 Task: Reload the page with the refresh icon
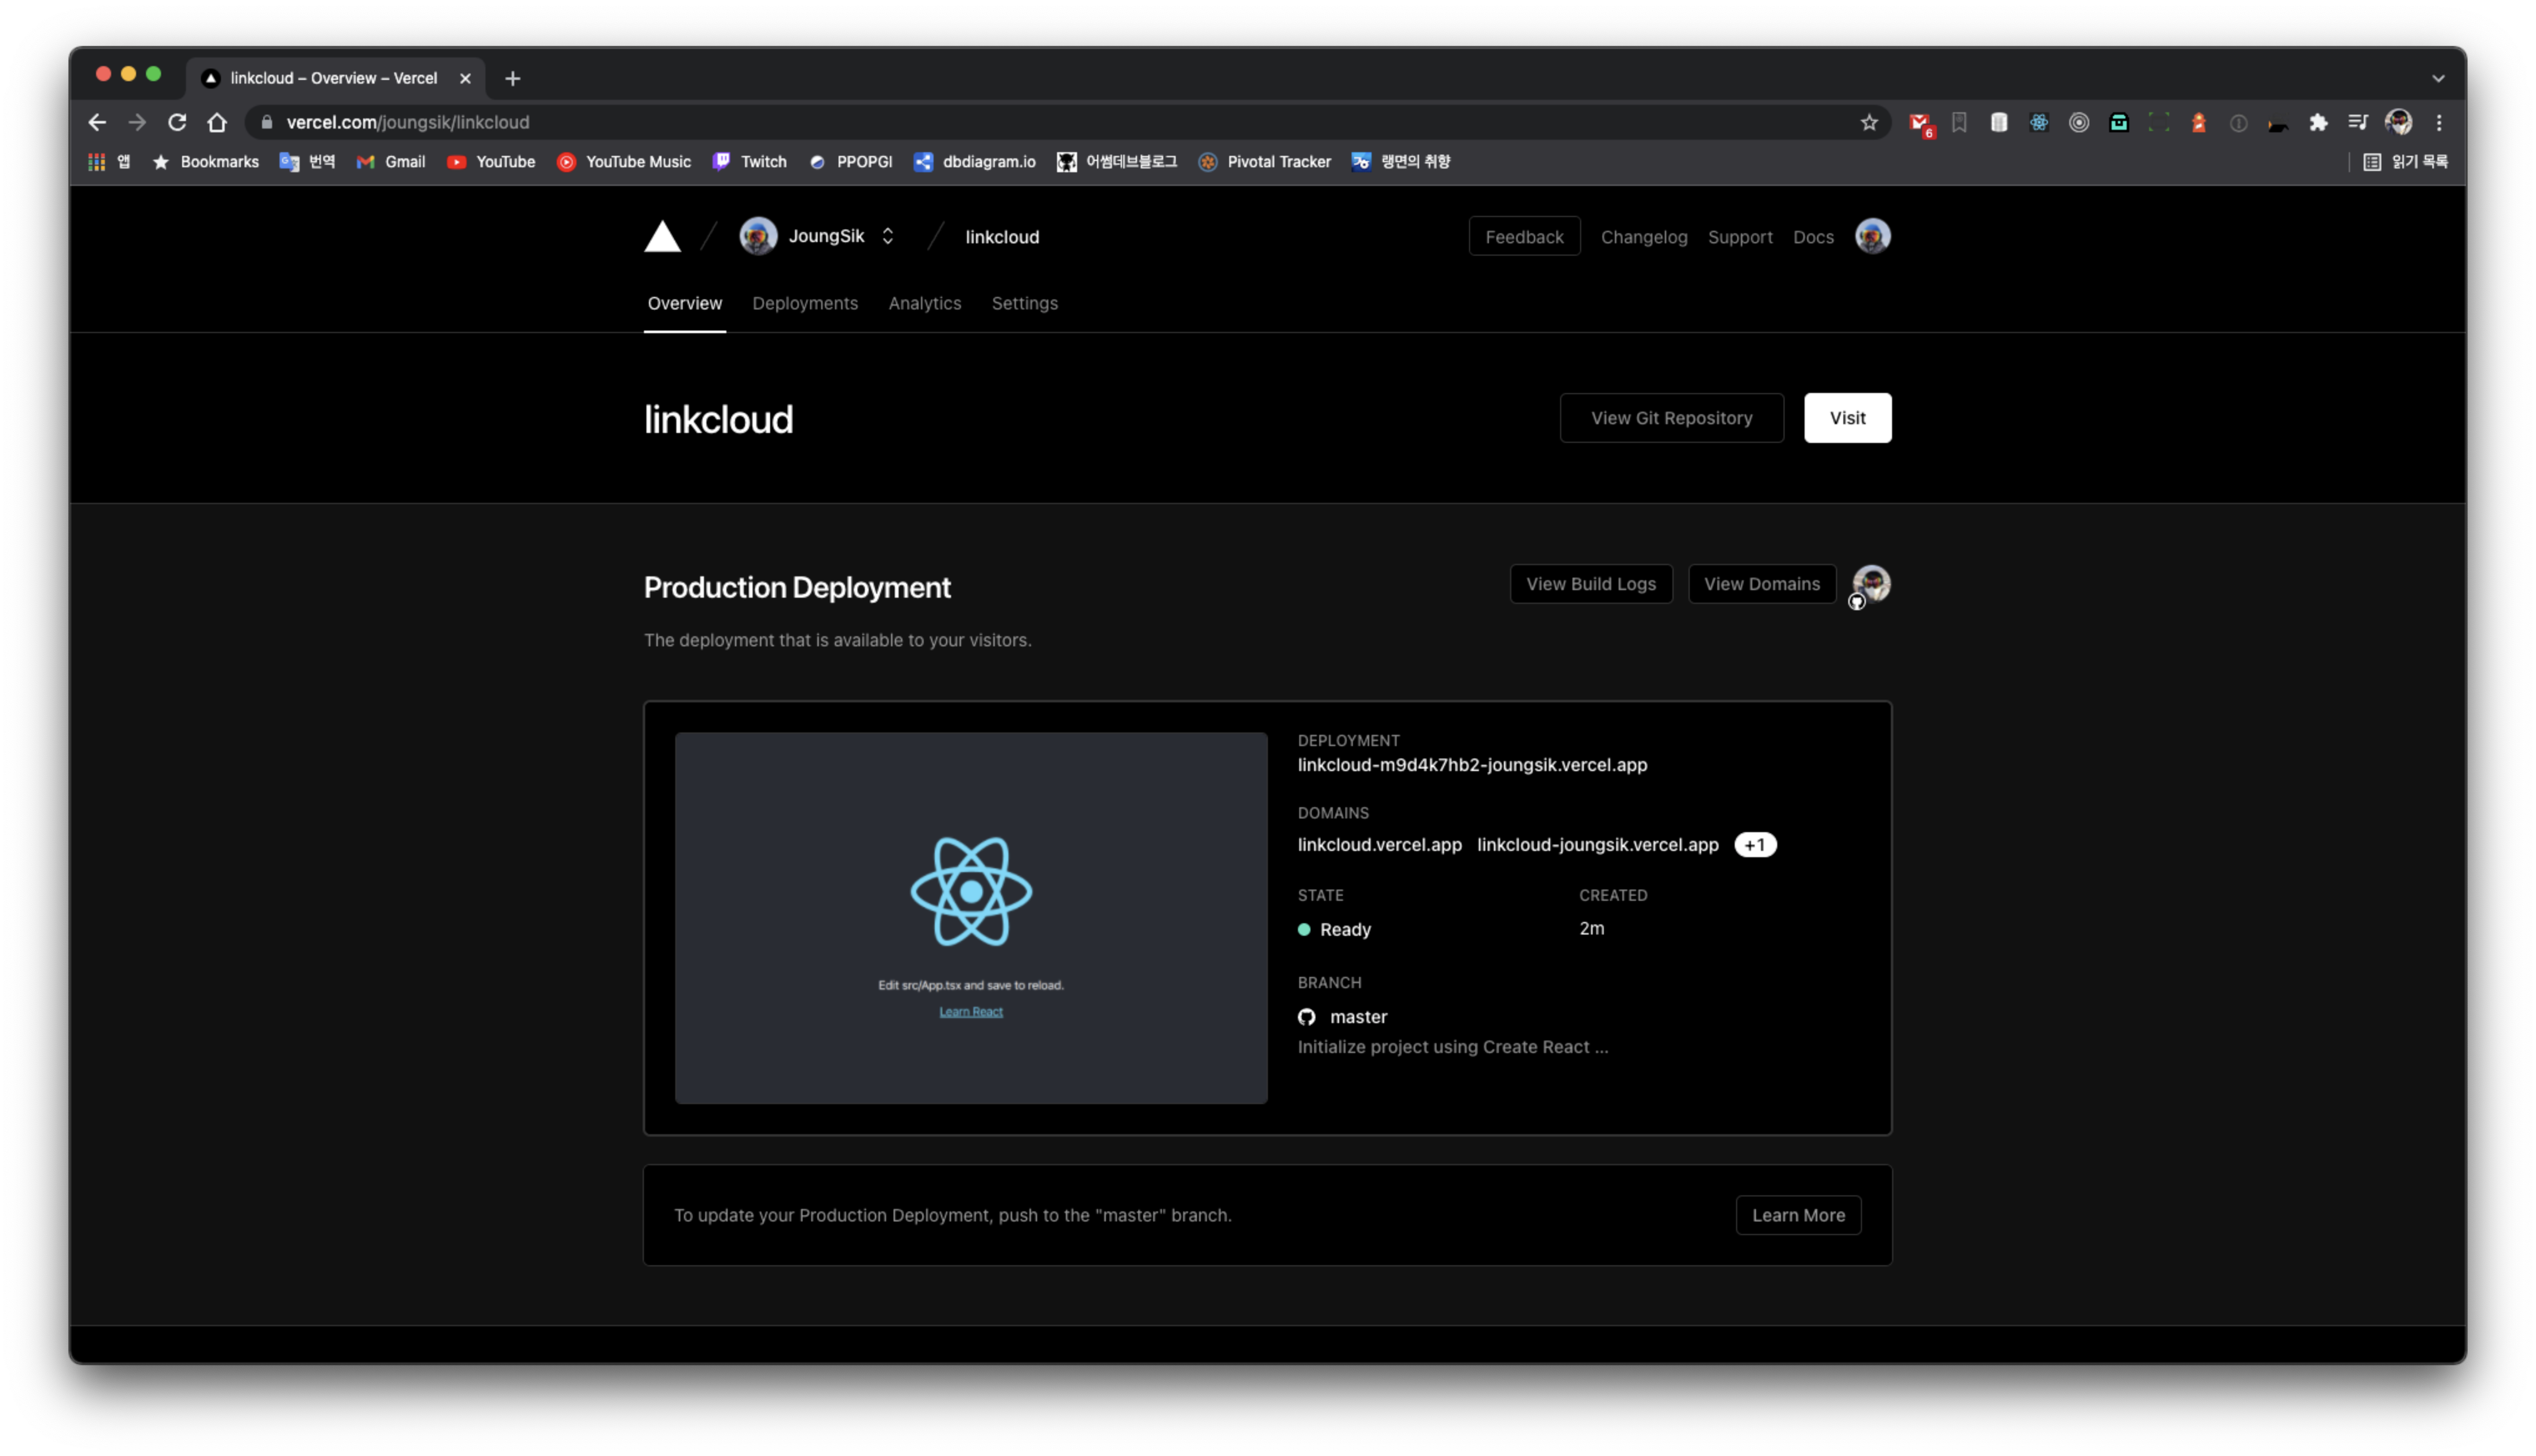coord(177,122)
